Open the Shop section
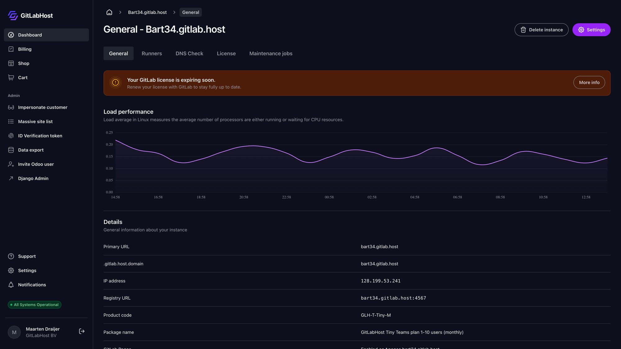 pyautogui.click(x=24, y=63)
